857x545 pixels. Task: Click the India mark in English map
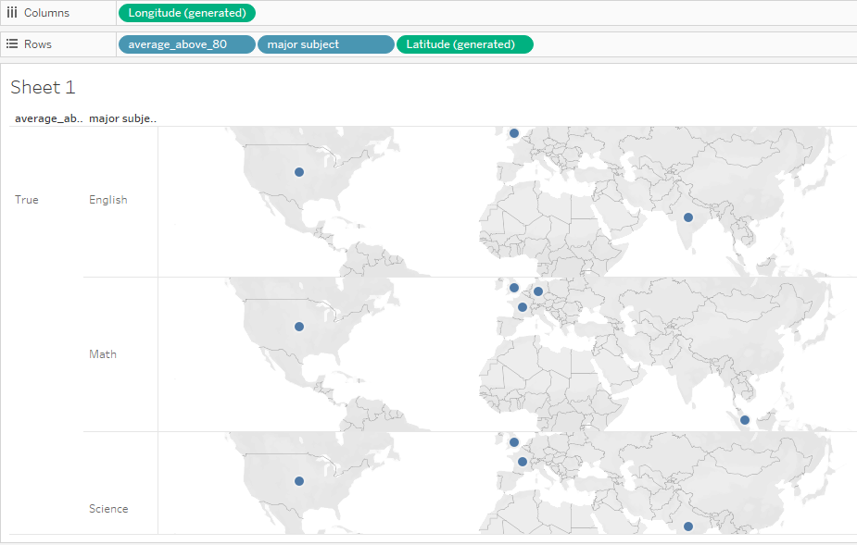coord(687,217)
